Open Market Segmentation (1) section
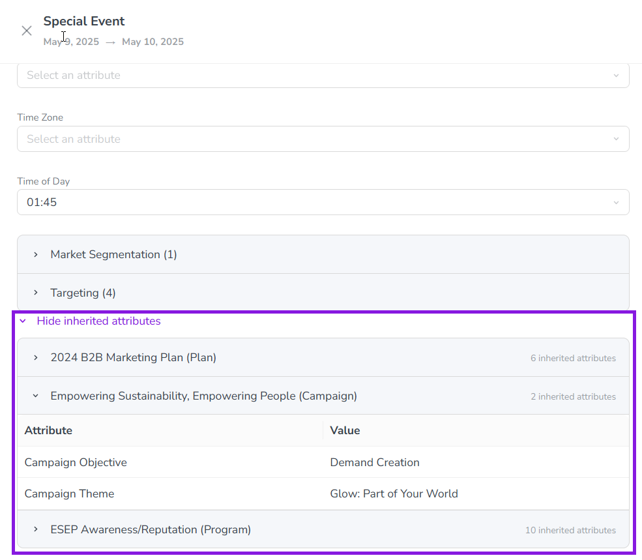Image resolution: width=642 pixels, height=560 pixels. point(323,254)
